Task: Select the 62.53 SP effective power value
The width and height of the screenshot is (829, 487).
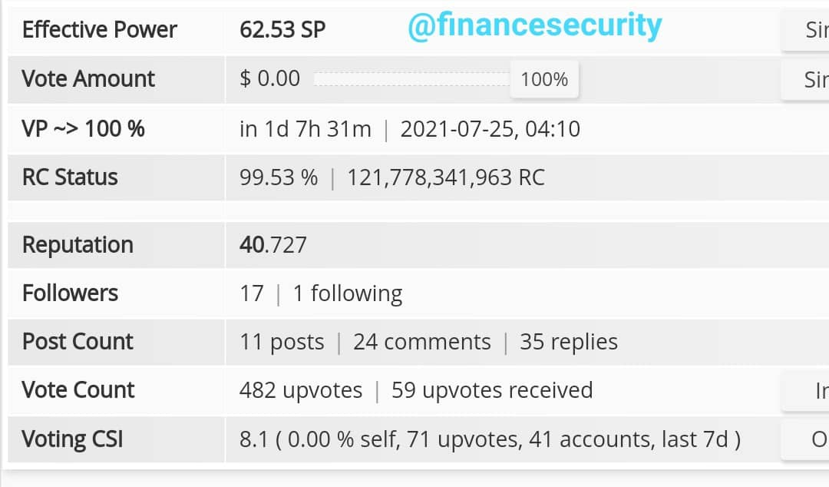Action: point(282,30)
